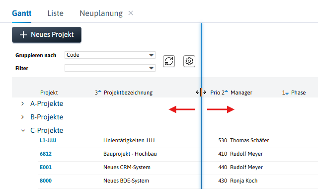Open the Gruppieren nach Code dropdown

tap(110, 55)
